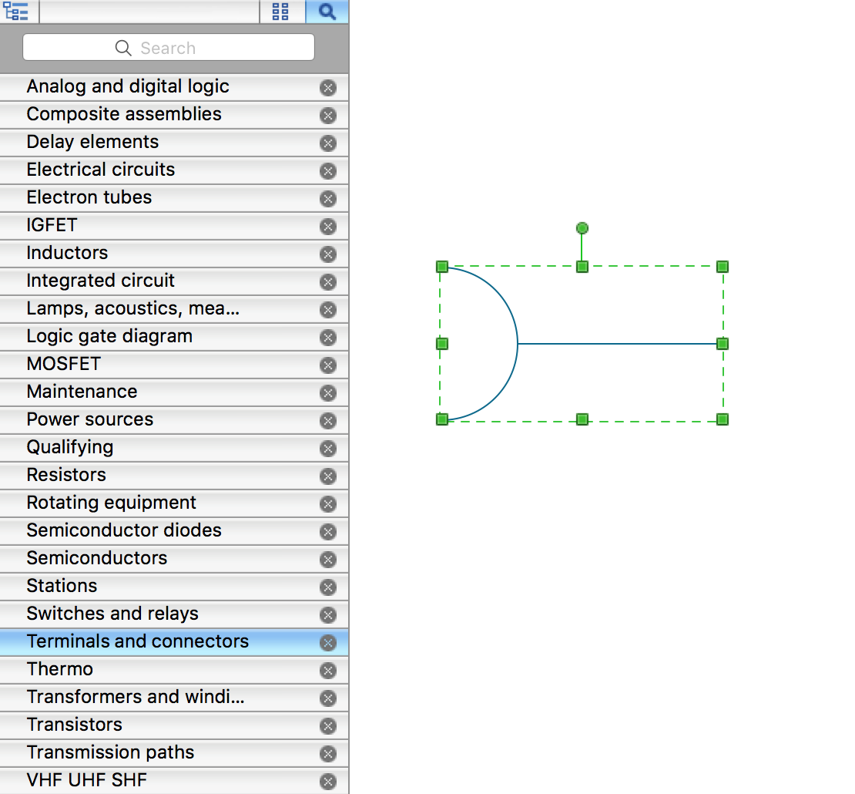Open the Electron tubes library
The image size is (855, 794).
[174, 198]
